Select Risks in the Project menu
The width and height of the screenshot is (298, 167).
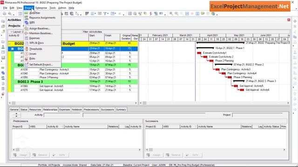[42, 58]
